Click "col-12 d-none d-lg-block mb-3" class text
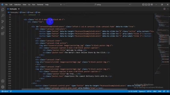 click(x=49, y=20)
